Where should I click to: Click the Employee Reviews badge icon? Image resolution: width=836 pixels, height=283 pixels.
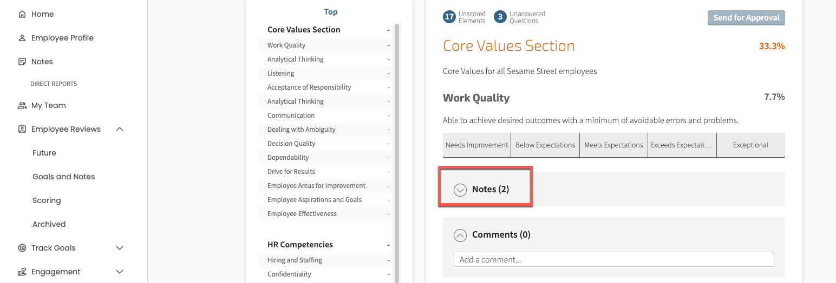coord(22,129)
